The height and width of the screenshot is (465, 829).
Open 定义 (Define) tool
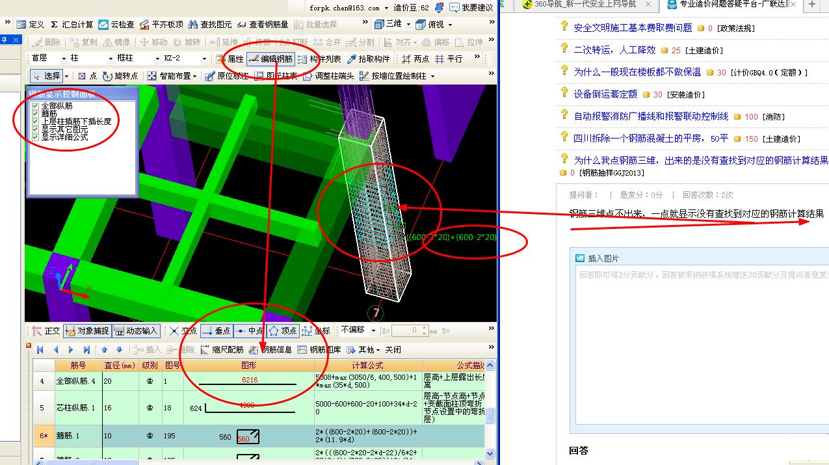(x=31, y=25)
